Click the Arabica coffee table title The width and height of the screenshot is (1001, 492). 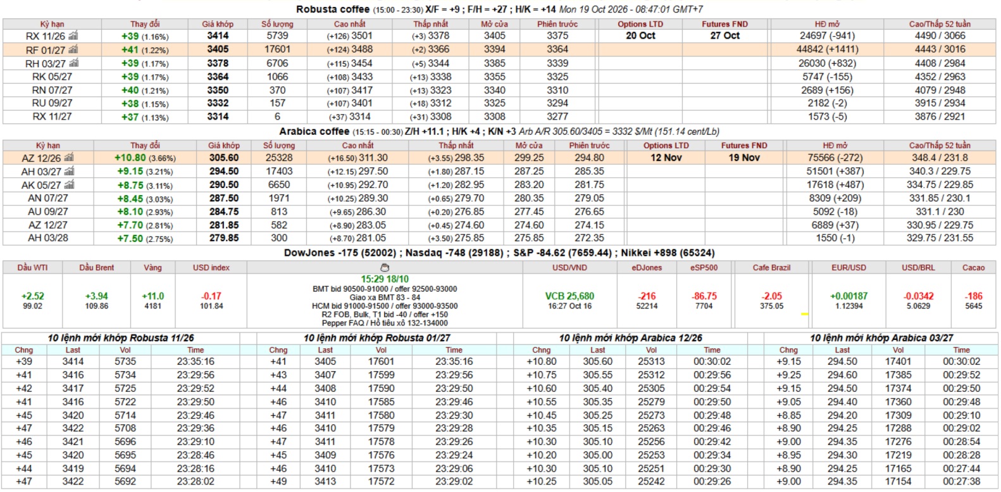click(x=314, y=132)
